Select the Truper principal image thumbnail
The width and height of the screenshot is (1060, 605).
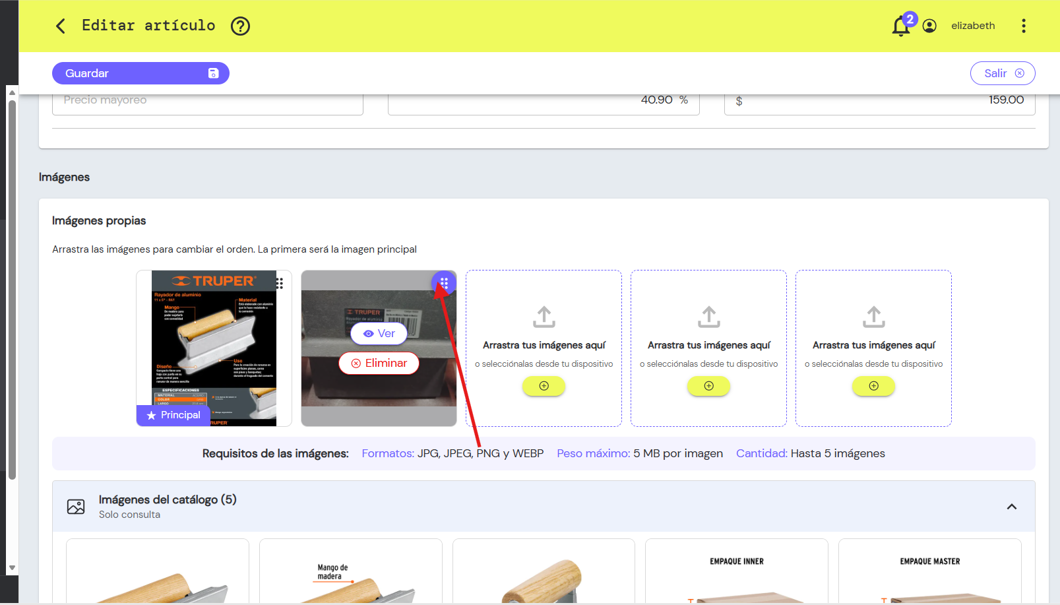click(214, 348)
